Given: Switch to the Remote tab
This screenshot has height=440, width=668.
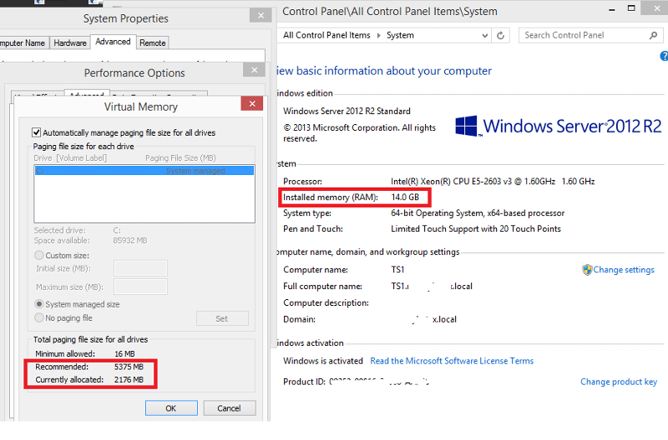Looking at the screenshot, I should tap(152, 43).
